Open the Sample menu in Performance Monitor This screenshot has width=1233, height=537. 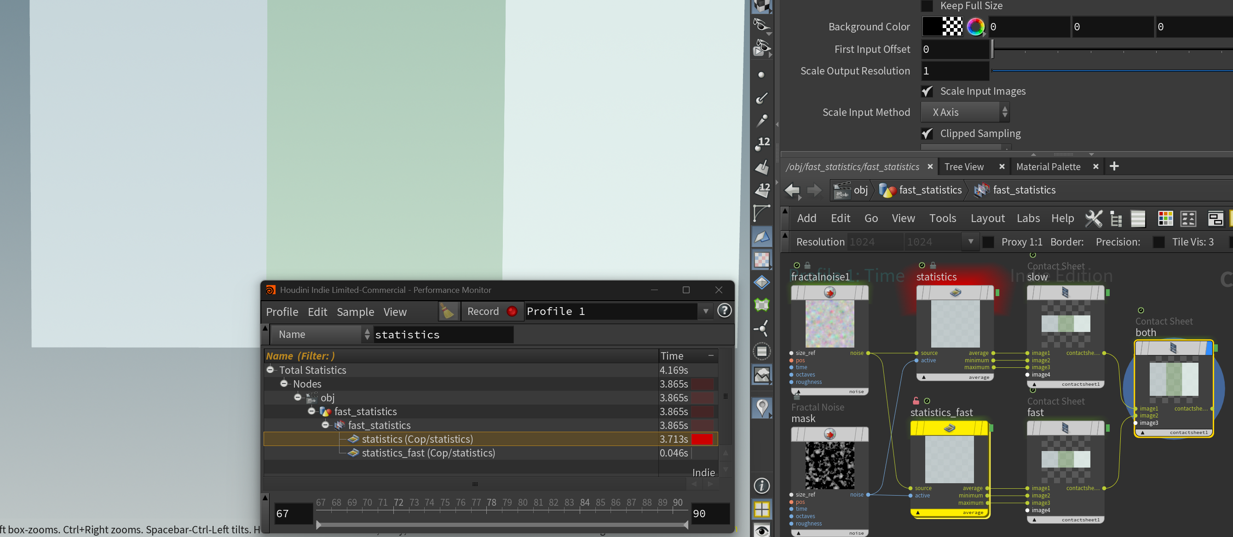pos(355,312)
